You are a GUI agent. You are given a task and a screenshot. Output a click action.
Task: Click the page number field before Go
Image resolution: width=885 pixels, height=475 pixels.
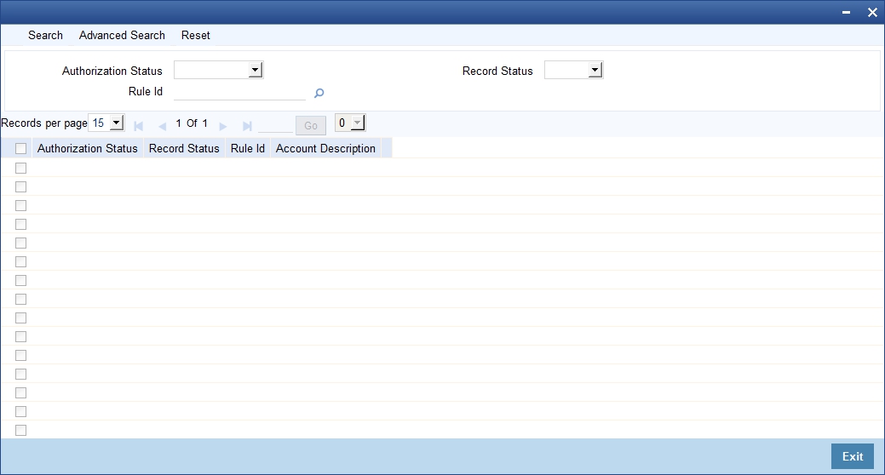275,124
